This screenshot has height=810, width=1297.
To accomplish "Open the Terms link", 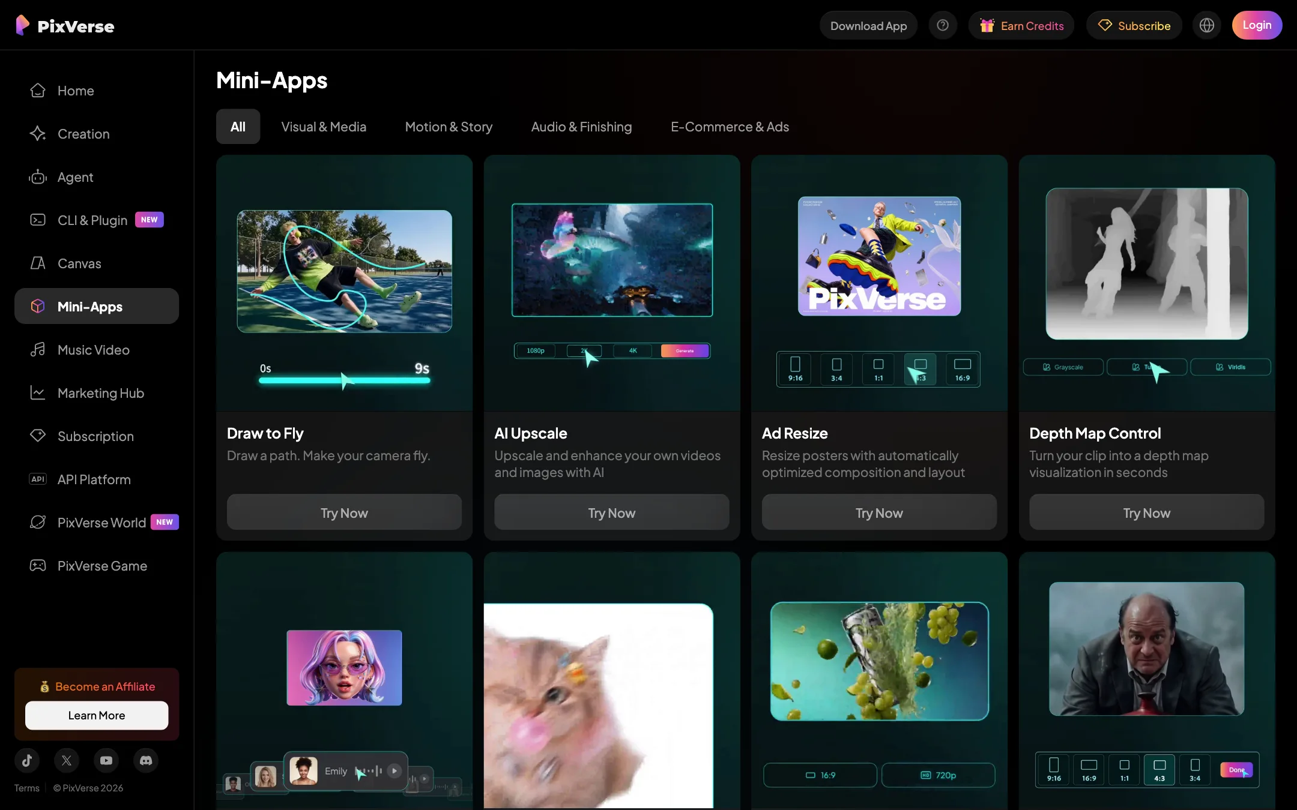I will coord(26,788).
